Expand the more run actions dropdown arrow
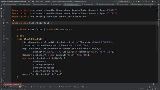 click(x=144, y=1)
